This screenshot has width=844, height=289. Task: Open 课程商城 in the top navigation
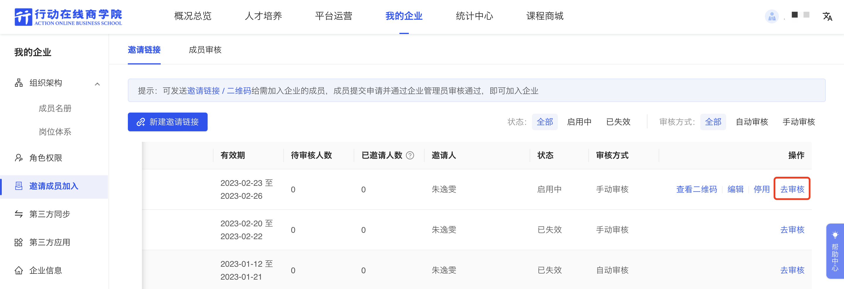pos(545,16)
